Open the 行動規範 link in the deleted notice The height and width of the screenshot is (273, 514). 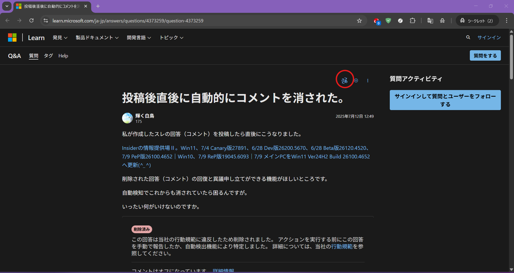[342, 246]
